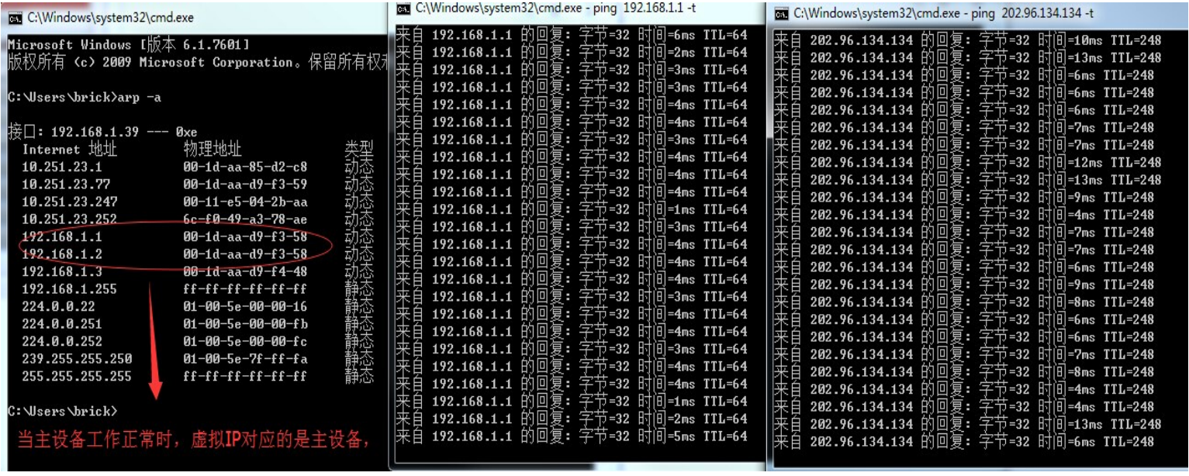
Task: Click the final C:\Users\brick> prompt
Action: tap(62, 410)
